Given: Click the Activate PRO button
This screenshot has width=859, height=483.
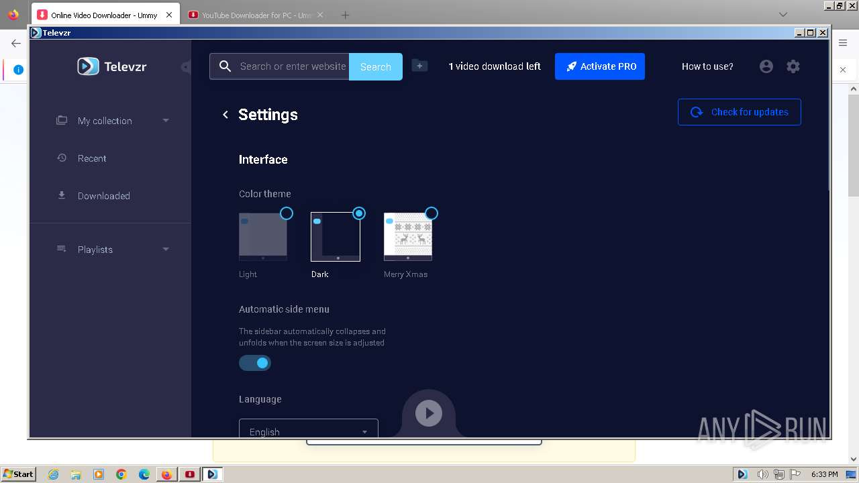Looking at the screenshot, I should pyautogui.click(x=600, y=66).
